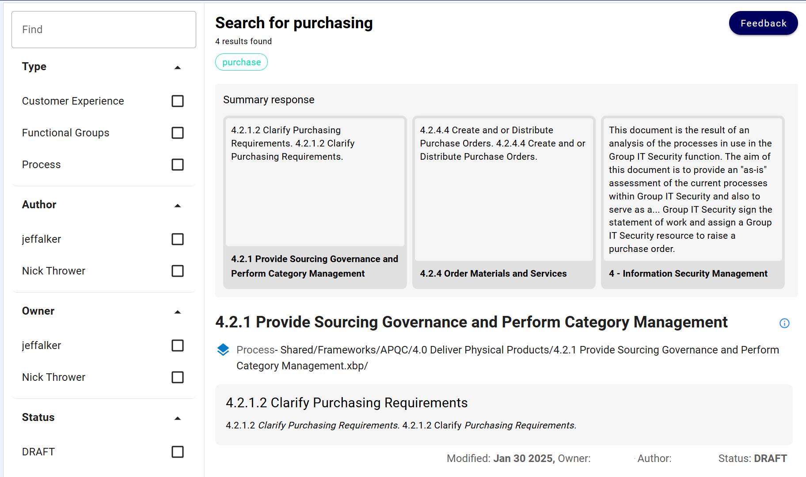Select the purchase search tag

coord(241,62)
